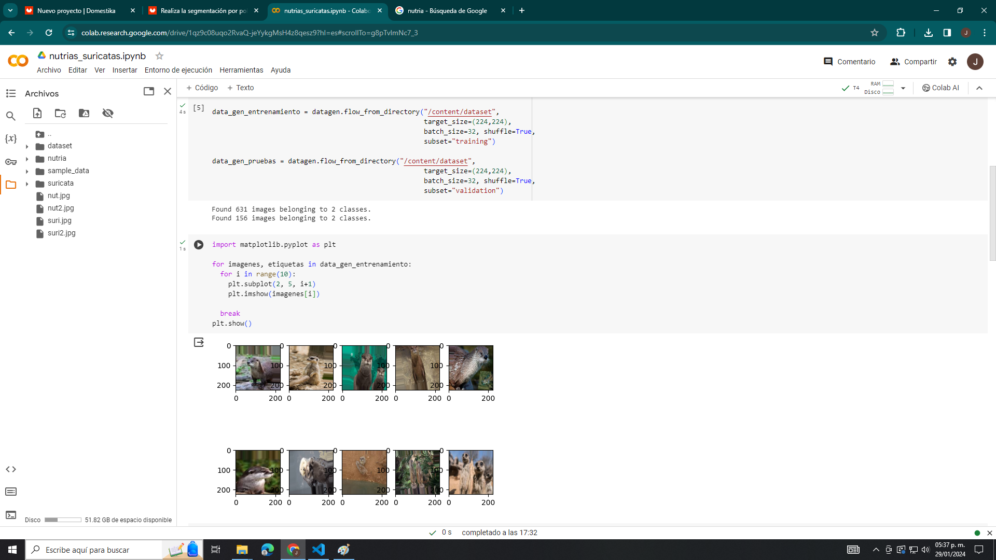Add a new Código cell
The image size is (996, 560).
[x=202, y=88]
